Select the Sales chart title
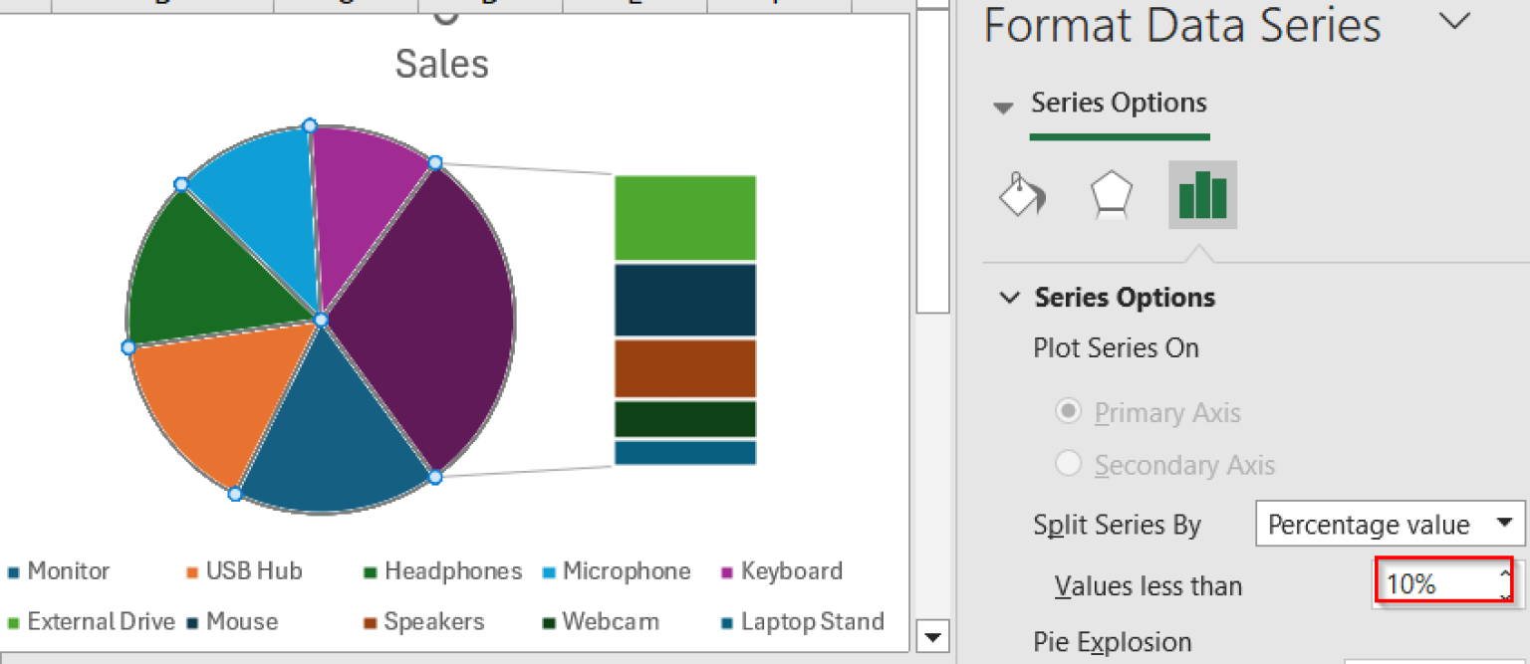 [x=441, y=63]
